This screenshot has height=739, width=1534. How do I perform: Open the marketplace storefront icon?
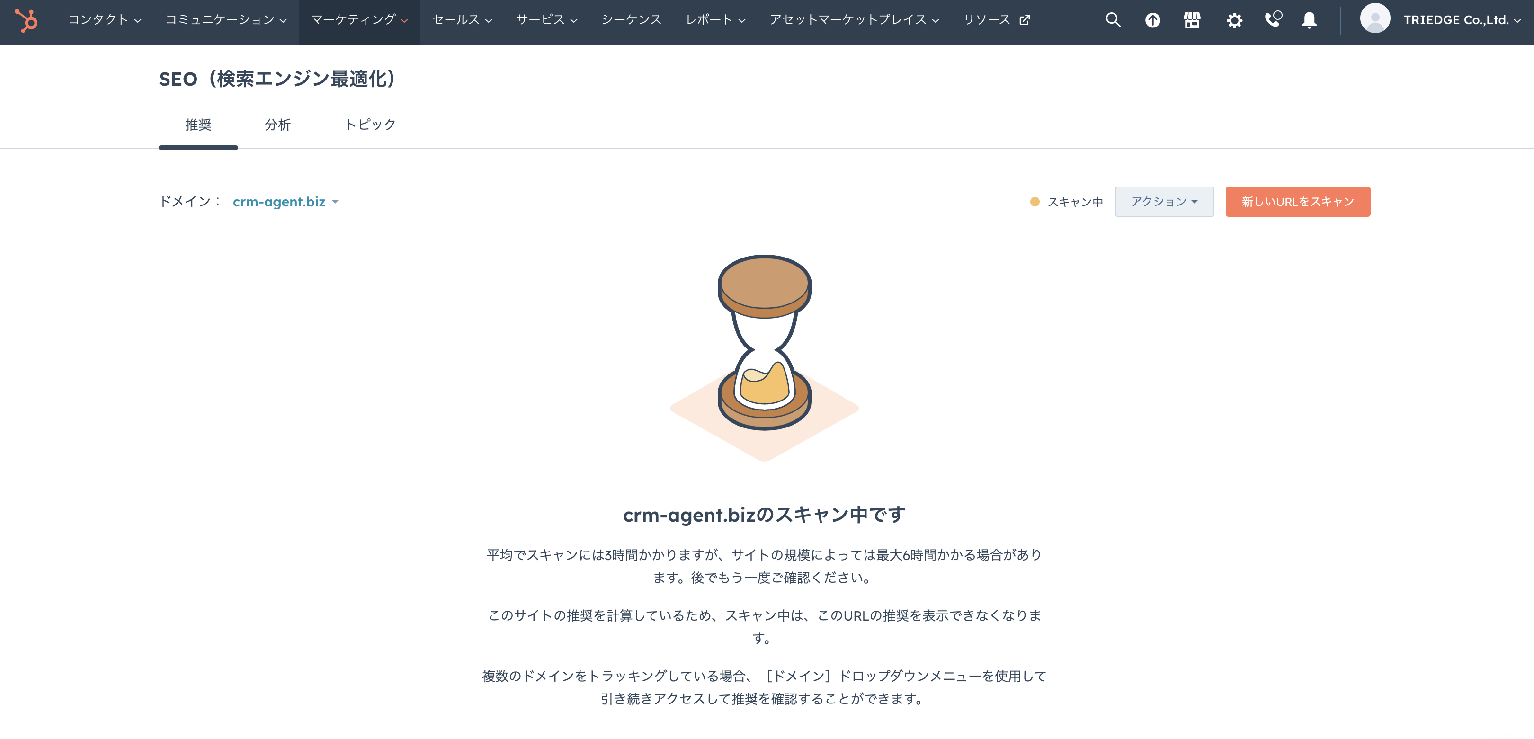click(x=1192, y=20)
